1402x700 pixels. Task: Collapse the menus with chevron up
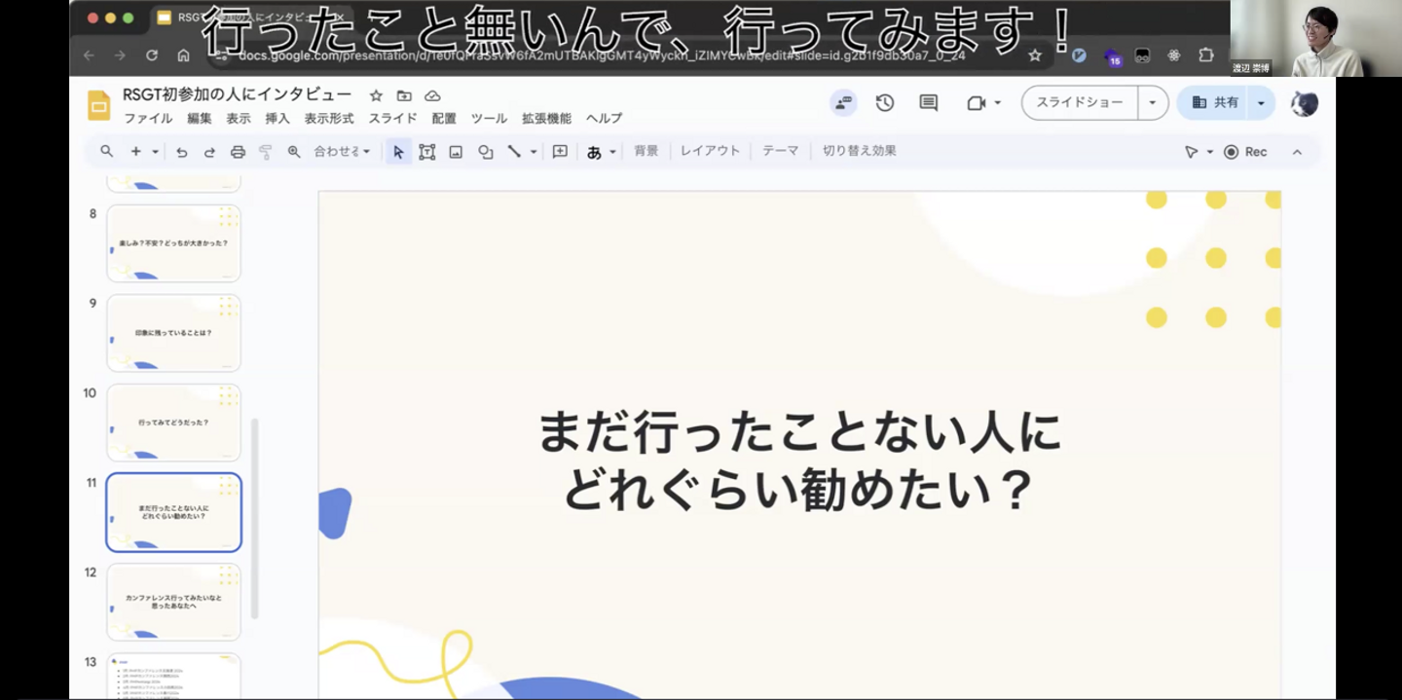click(x=1297, y=152)
